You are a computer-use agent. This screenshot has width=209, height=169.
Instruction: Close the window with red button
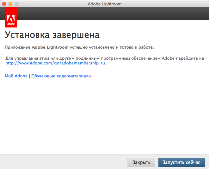tap(4, 4)
